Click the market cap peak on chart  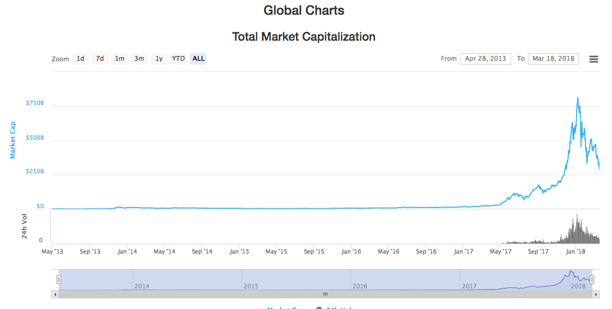[x=577, y=98]
